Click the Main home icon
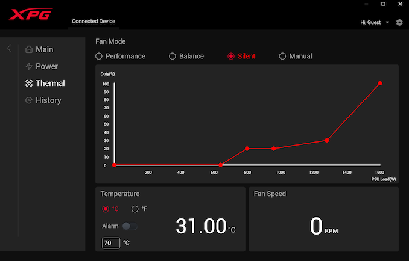 tap(28, 49)
